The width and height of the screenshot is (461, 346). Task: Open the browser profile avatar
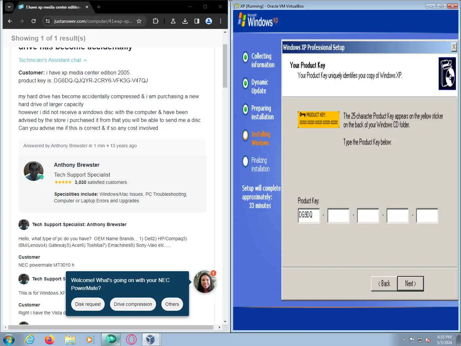pyautogui.click(x=209, y=21)
